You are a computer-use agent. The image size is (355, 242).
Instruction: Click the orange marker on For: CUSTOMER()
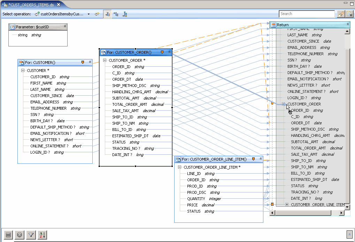(83, 62)
